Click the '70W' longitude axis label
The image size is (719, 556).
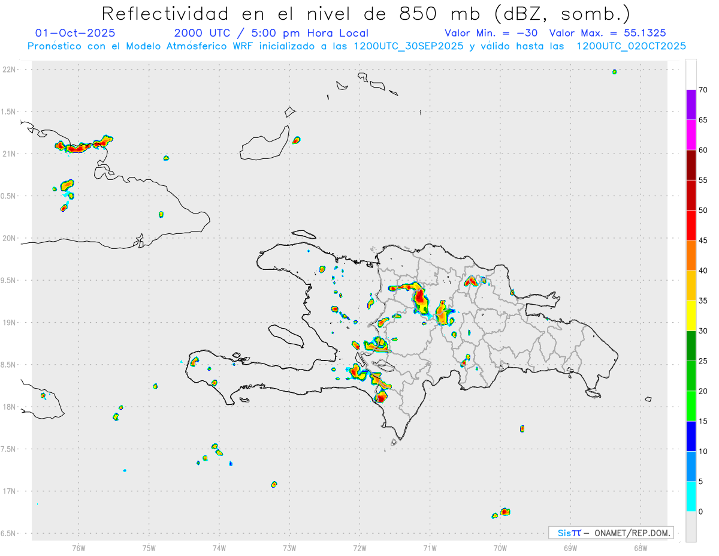[x=500, y=548]
